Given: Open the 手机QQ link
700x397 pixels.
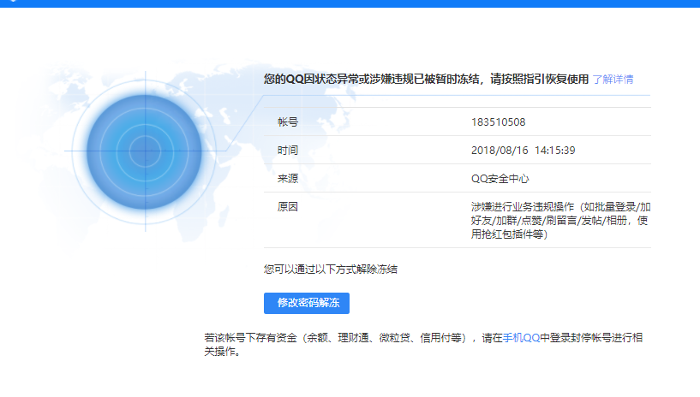Looking at the screenshot, I should coord(521,338).
